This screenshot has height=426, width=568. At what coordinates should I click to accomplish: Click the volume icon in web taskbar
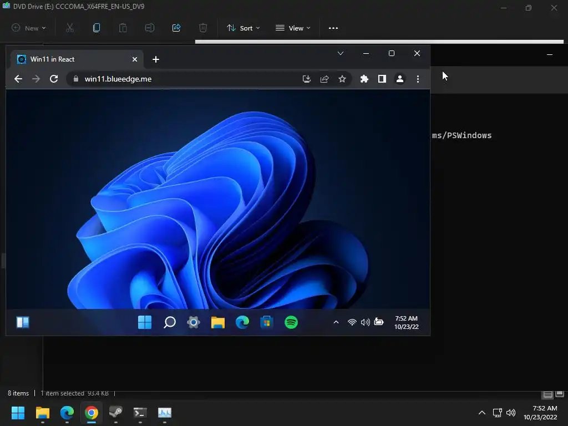click(365, 322)
